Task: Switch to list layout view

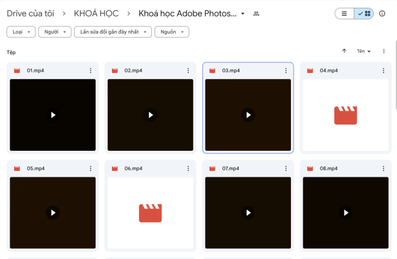Action: (x=345, y=14)
